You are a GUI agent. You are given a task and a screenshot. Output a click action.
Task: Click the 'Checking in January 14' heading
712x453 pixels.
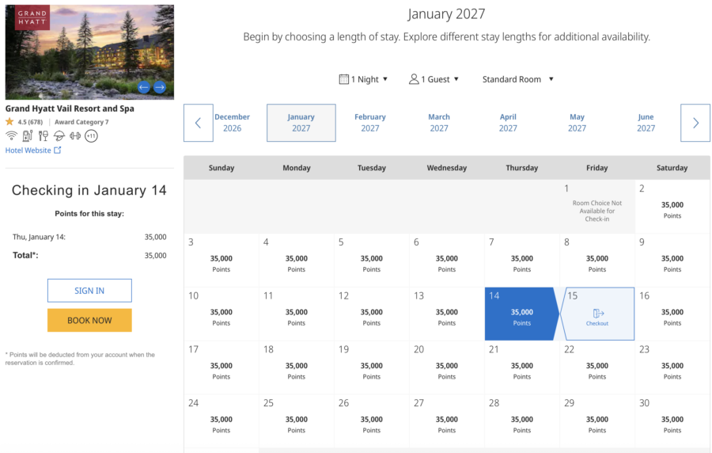click(89, 190)
